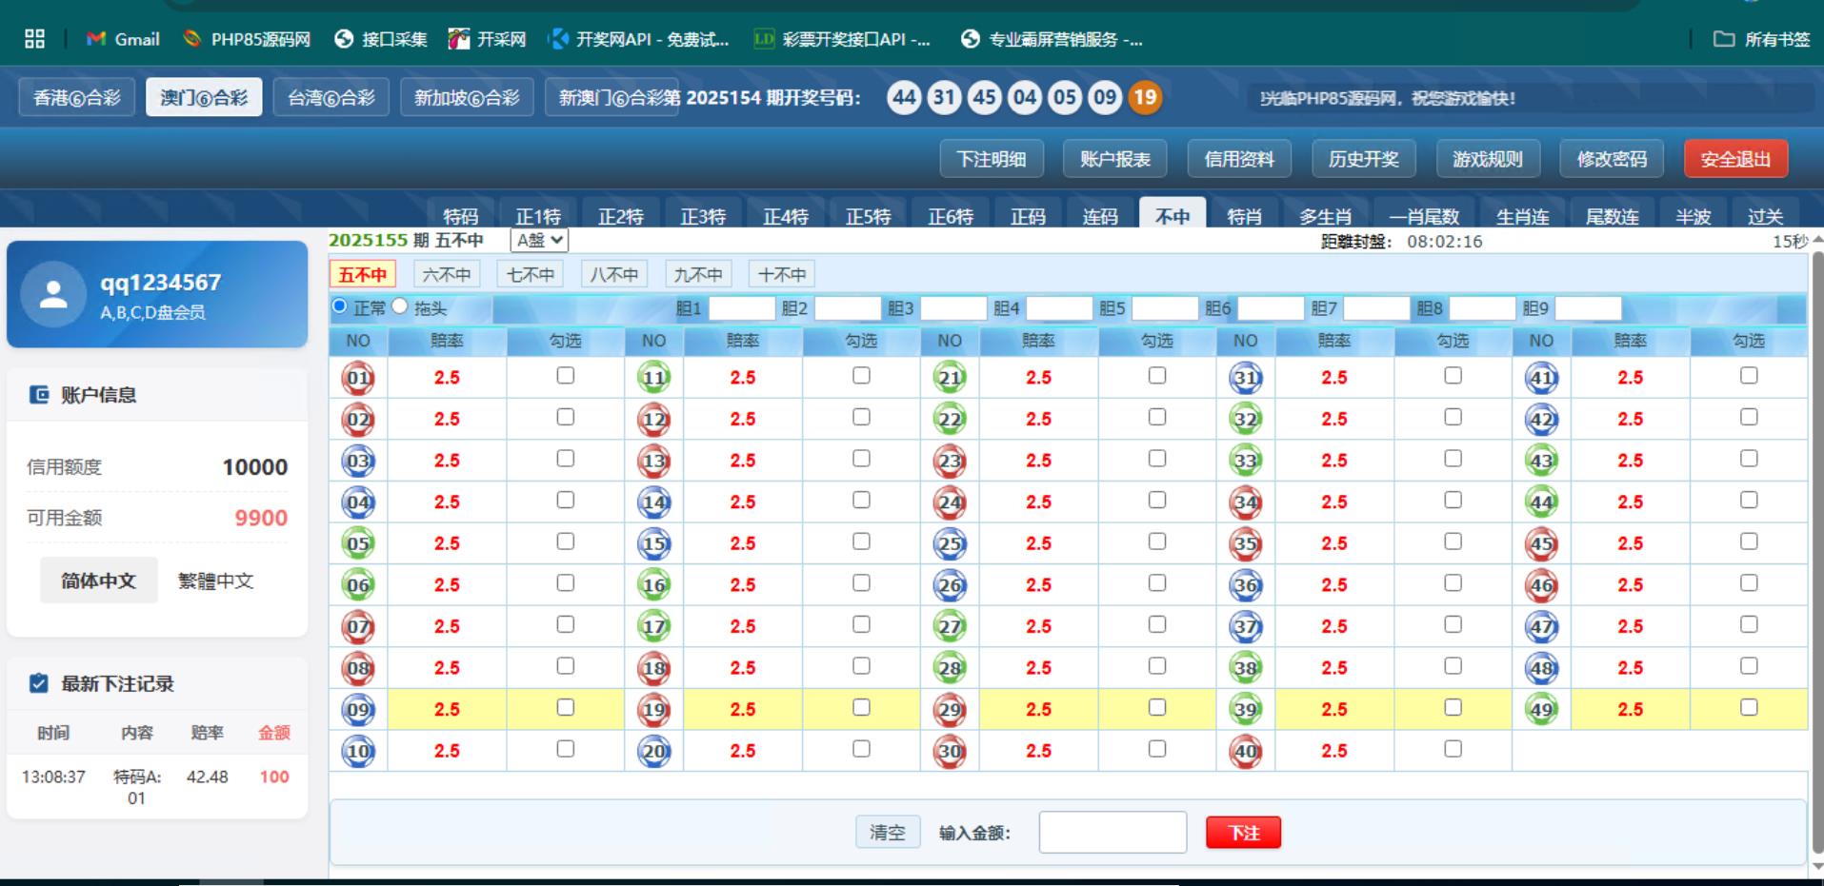Select the 拖头 radio option
This screenshot has height=886, width=1824.
click(400, 306)
